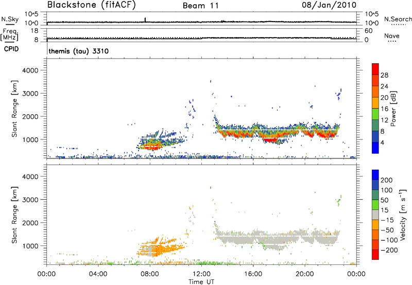
Task: Click the 'Slant Range [km]' label of velocity plot
Action: pyautogui.click(x=14, y=215)
